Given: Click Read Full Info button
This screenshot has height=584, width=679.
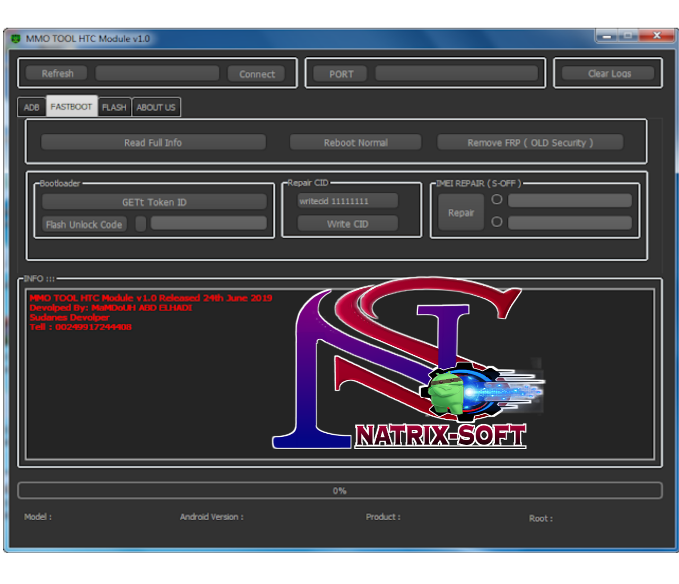Looking at the screenshot, I should [153, 142].
